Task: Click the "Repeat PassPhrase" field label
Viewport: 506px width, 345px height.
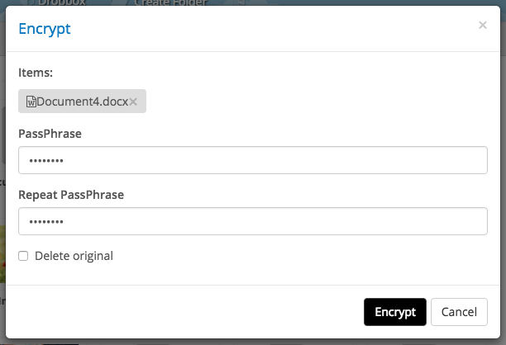Action: point(71,194)
